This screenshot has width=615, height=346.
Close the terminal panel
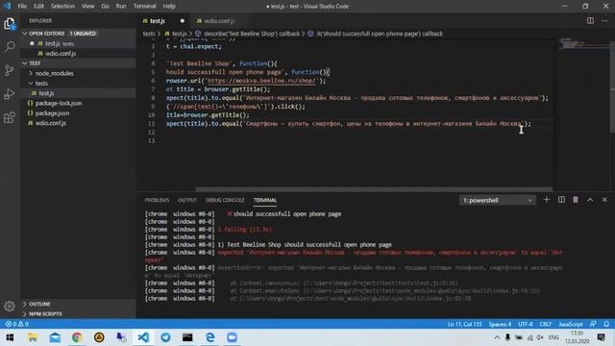pyautogui.click(x=604, y=200)
